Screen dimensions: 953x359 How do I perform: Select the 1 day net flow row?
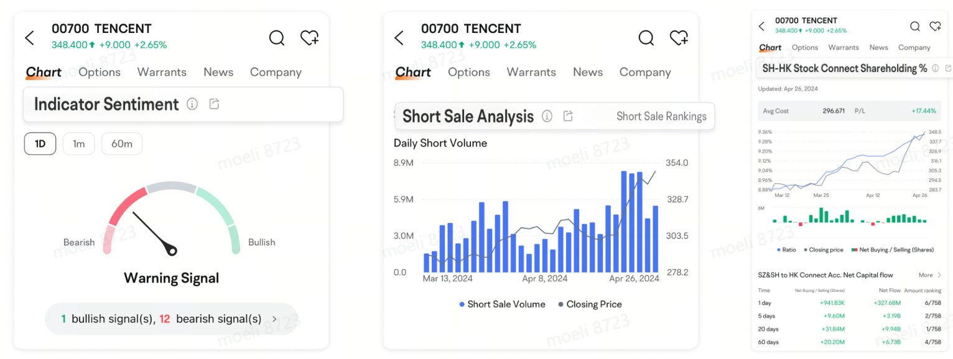point(850,303)
